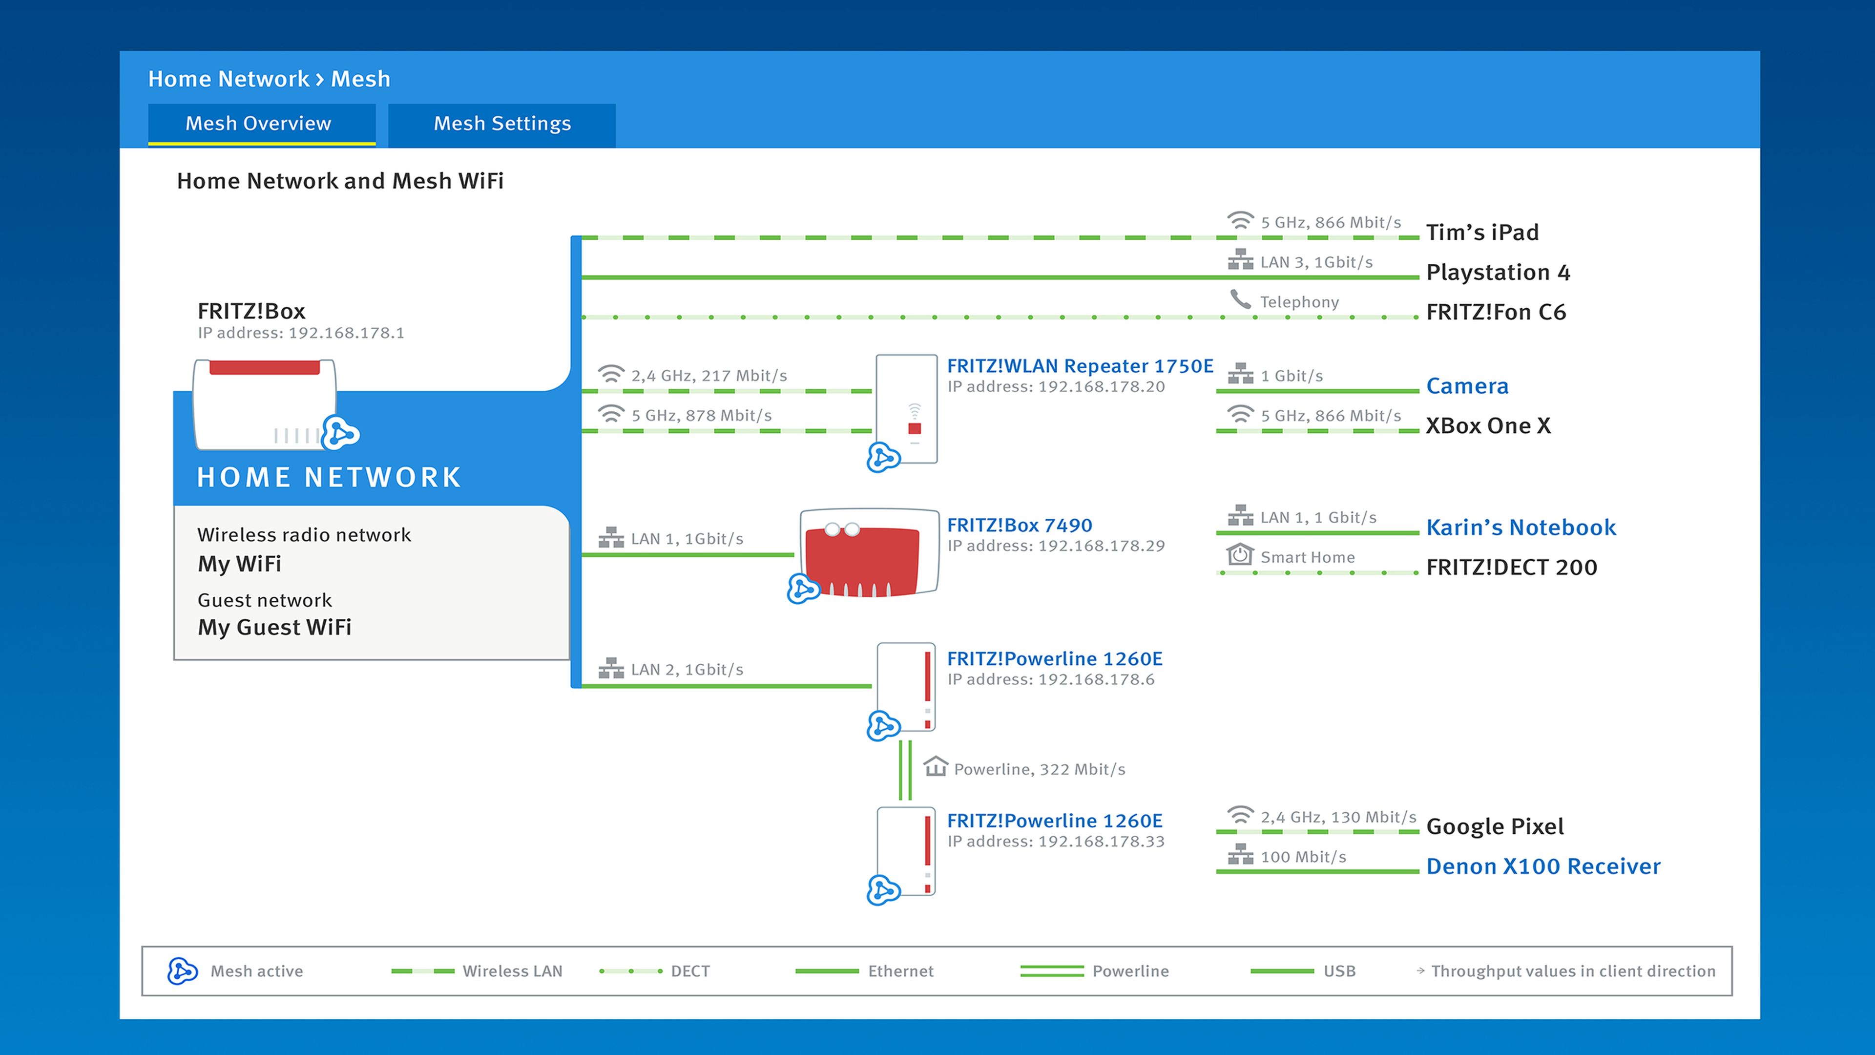Select the Mesh Overview tab
The image size is (1875, 1055).
(x=258, y=124)
